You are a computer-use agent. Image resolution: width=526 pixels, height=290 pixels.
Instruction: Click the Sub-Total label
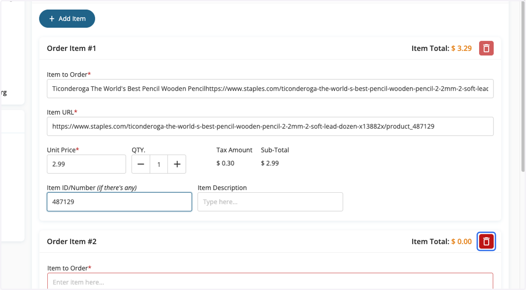point(275,150)
